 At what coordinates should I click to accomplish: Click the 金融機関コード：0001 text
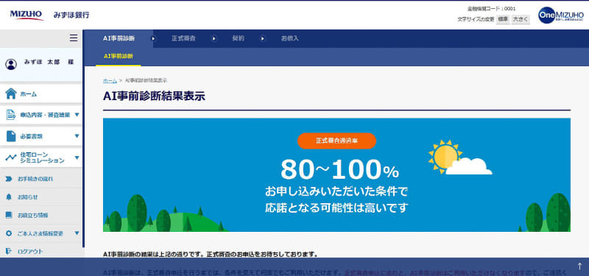[x=491, y=9]
